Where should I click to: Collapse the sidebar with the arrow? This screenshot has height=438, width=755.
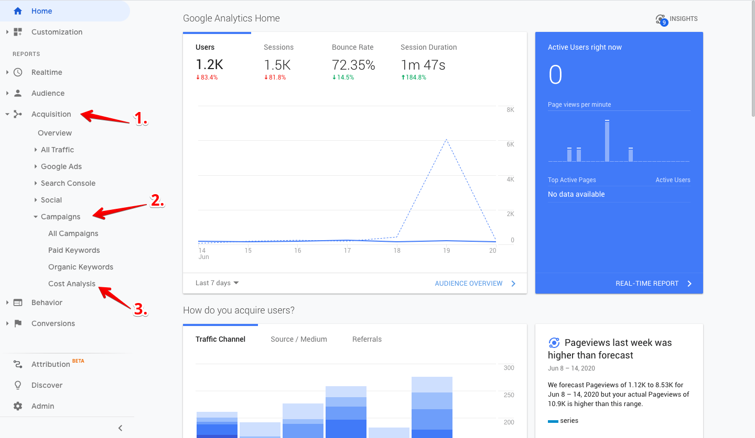point(120,428)
